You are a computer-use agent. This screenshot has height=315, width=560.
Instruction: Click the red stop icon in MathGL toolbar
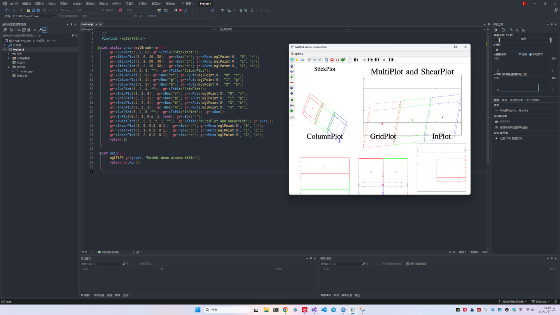[332, 60]
